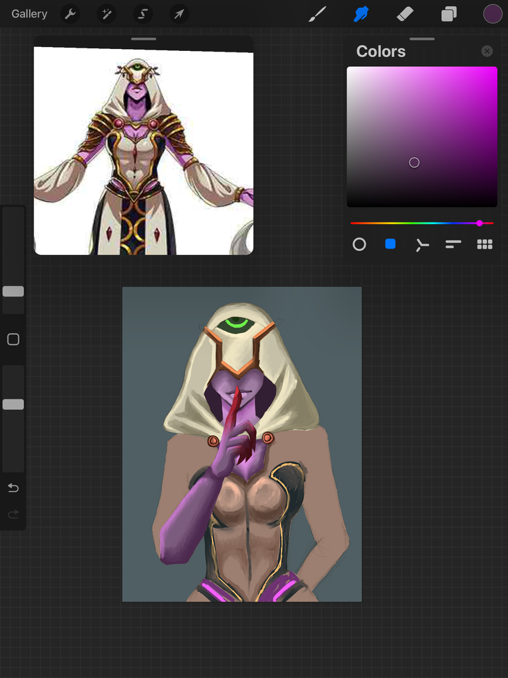Tap the square modify button in sidebar
The height and width of the screenshot is (678, 508).
click(x=13, y=340)
